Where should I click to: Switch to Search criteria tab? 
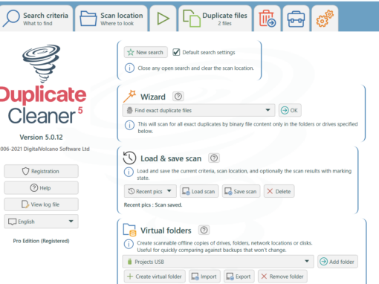click(x=36, y=19)
